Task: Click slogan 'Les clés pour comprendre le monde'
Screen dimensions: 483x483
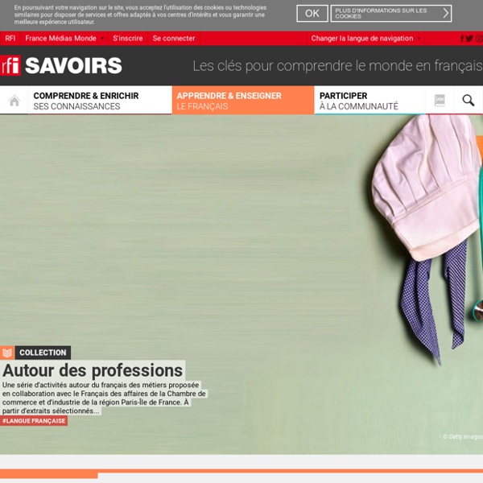Action: (x=337, y=66)
